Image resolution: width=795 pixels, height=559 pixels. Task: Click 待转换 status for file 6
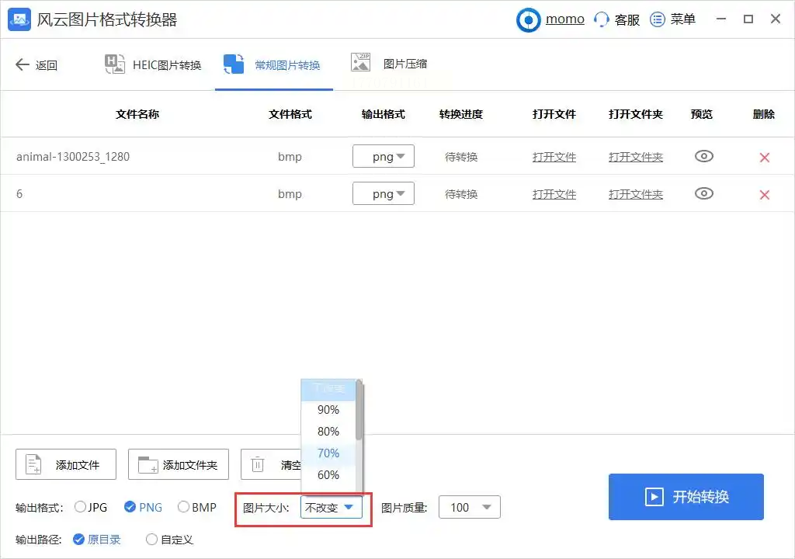(x=461, y=194)
